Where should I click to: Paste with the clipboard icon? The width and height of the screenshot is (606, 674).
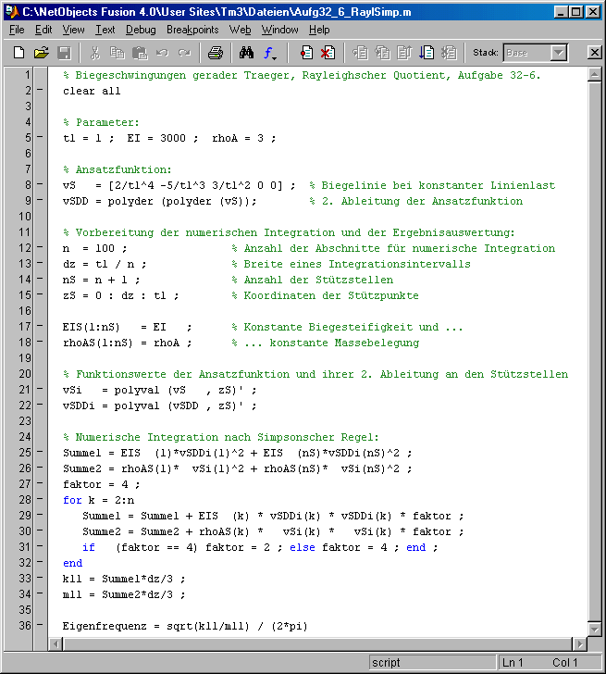click(x=140, y=53)
